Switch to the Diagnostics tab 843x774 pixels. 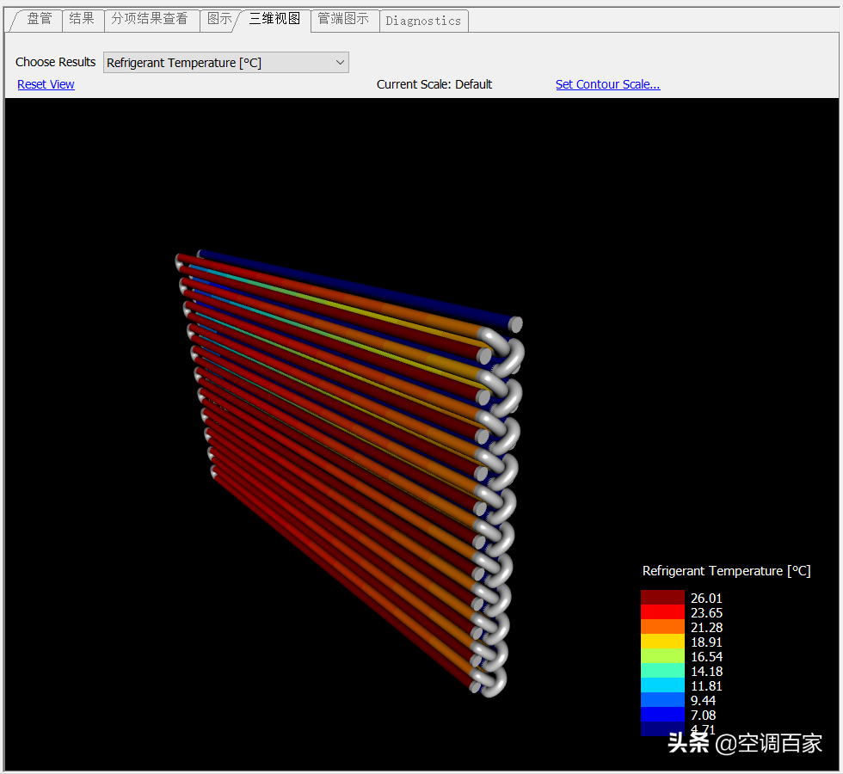[x=423, y=21]
